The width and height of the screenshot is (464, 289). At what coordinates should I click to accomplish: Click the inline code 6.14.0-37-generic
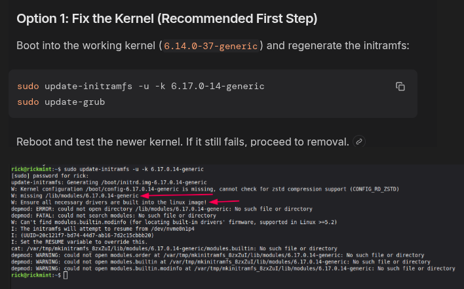click(212, 47)
